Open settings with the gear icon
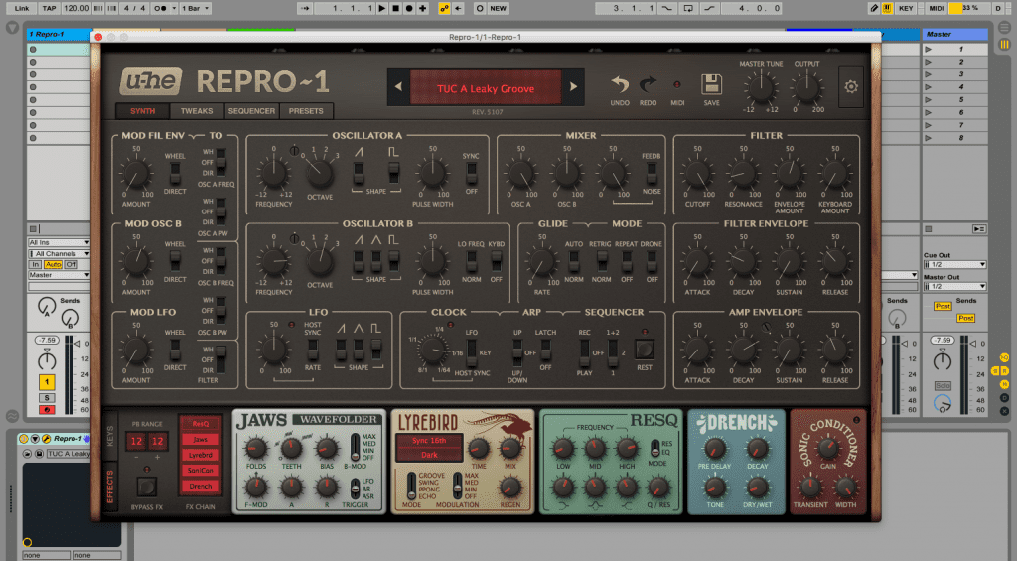This screenshot has height=561, width=1017. click(851, 86)
